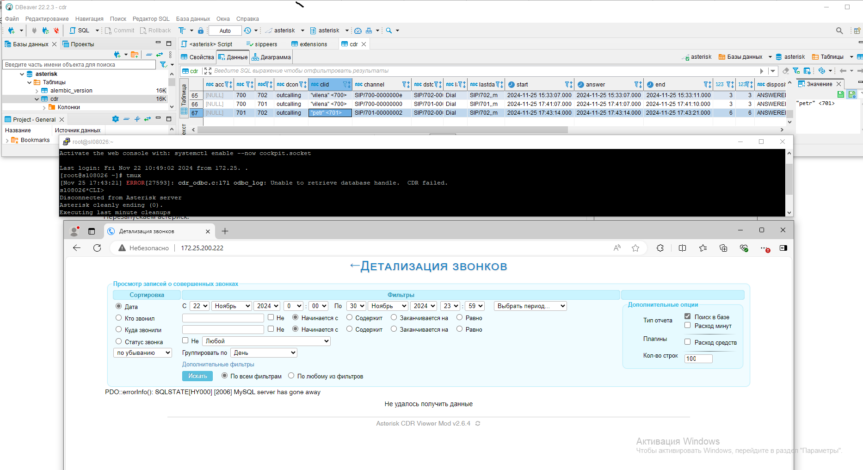Enable the Расход минут checkbox
863x470 pixels.
pyautogui.click(x=687, y=326)
